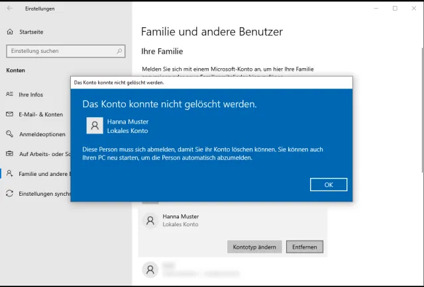Open Ihre Infos in sidebar
Viewport: 424px width, 287px height.
point(31,95)
